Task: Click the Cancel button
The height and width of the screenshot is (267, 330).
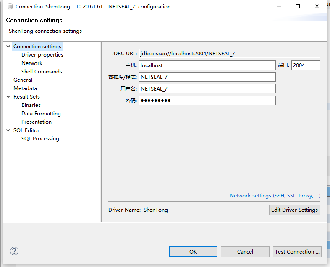Action: [245, 251]
